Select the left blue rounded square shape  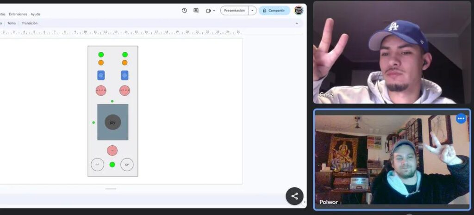click(x=101, y=75)
